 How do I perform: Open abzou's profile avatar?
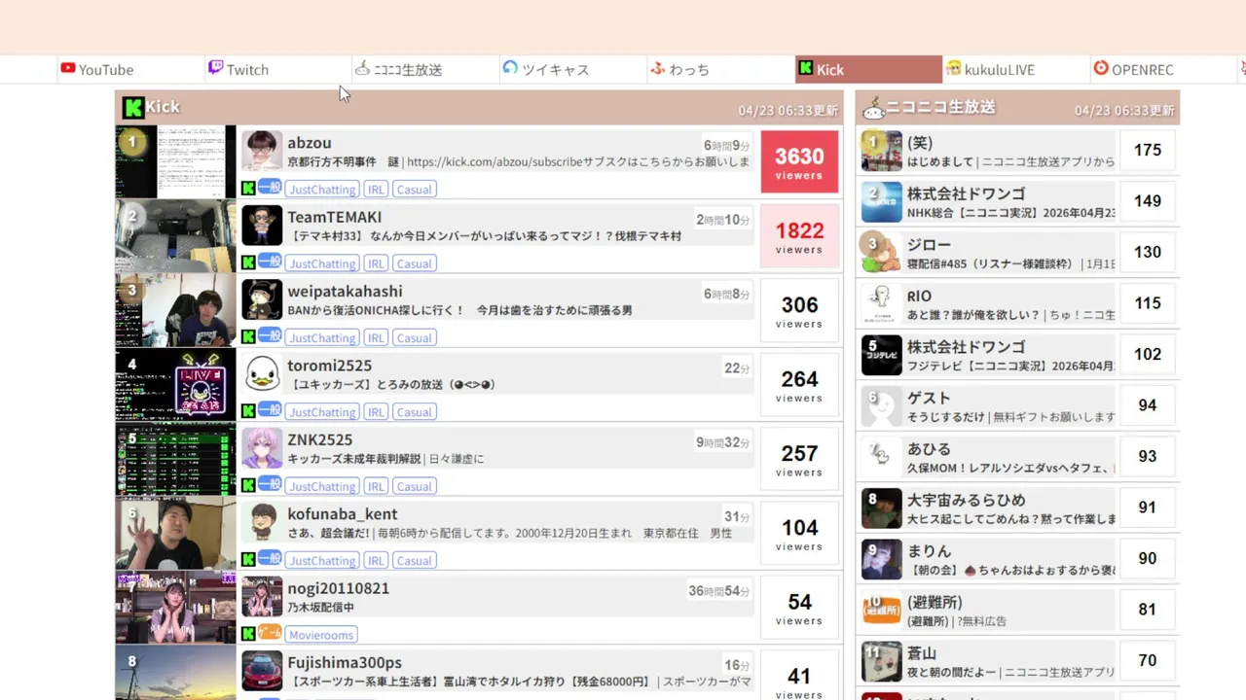(262, 152)
